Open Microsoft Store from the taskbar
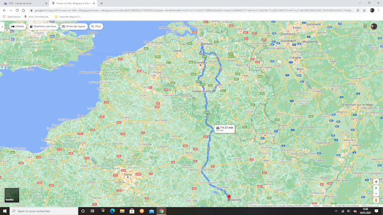This screenshot has height=215, width=383. (132, 211)
